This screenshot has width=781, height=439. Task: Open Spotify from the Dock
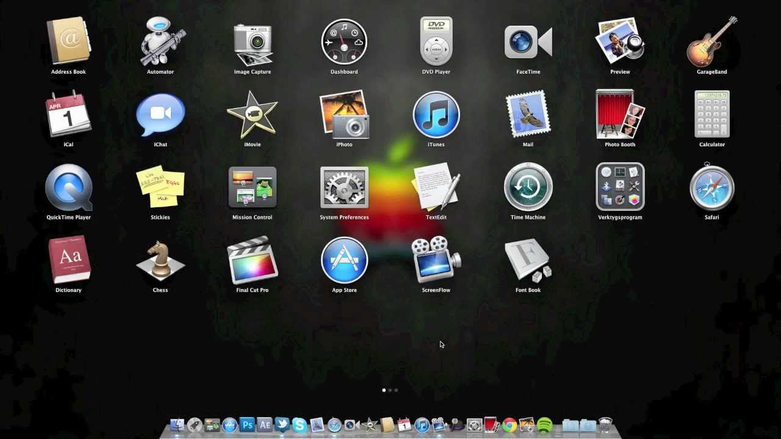click(x=544, y=425)
